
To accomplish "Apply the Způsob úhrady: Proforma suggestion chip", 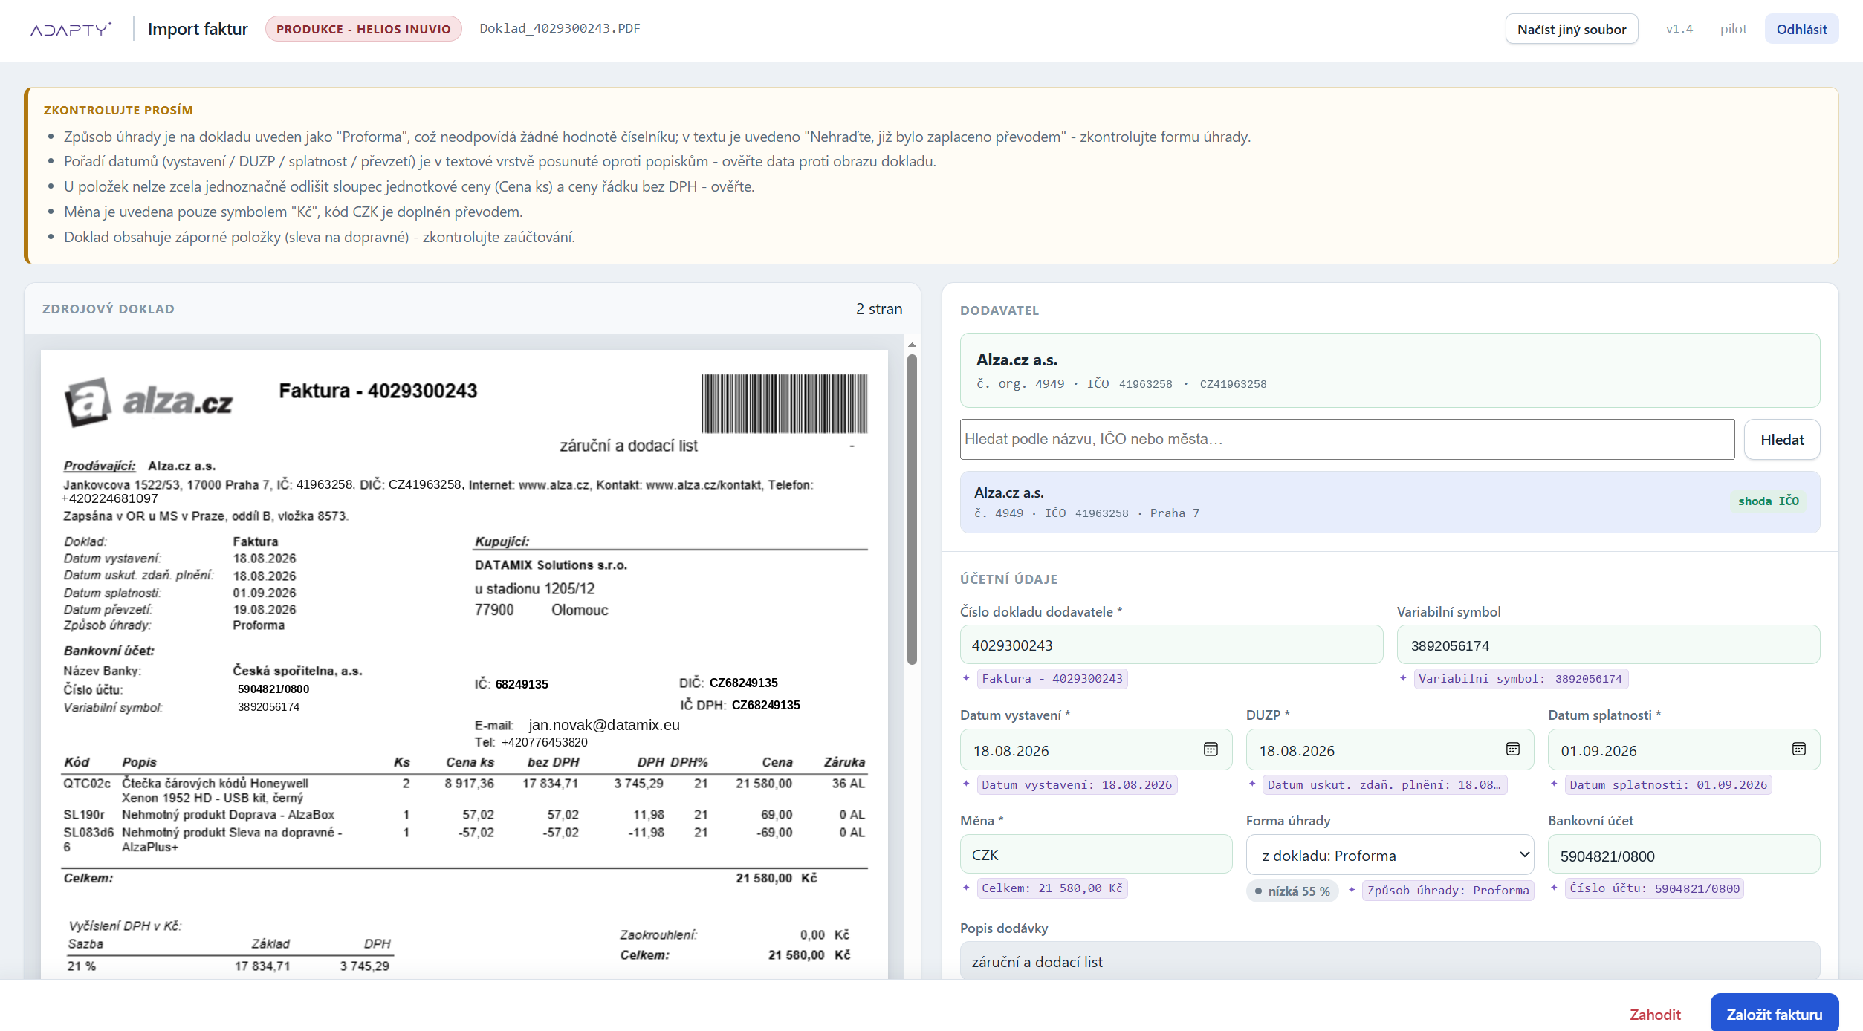I will [1448, 890].
